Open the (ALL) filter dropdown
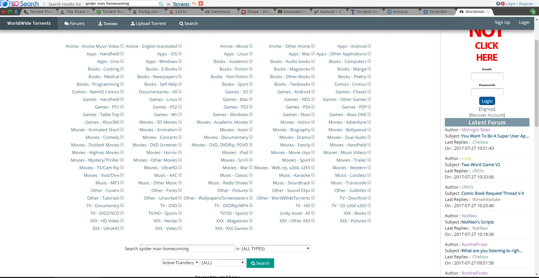 [223, 263]
